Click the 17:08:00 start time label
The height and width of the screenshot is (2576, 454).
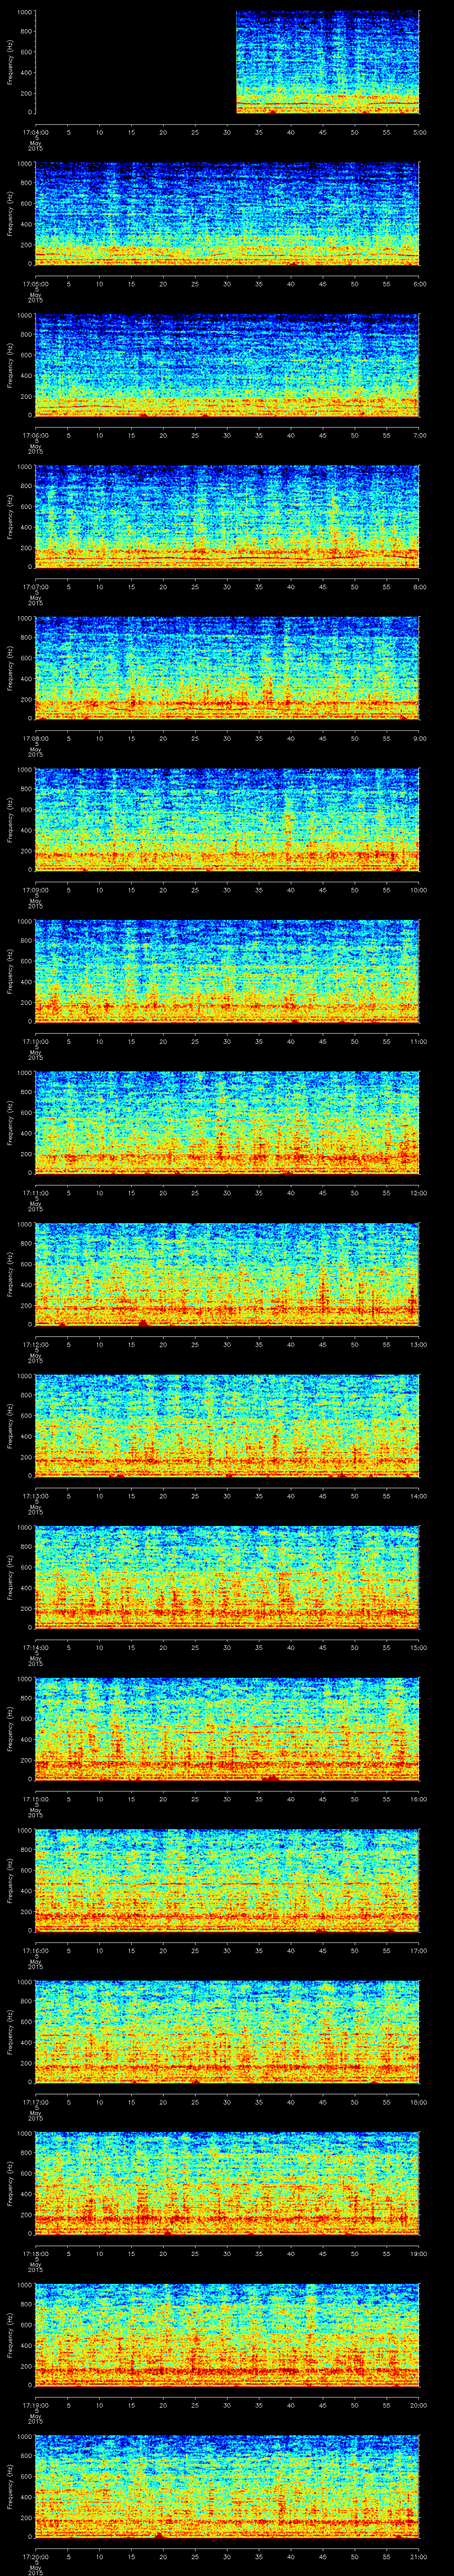coord(35,738)
